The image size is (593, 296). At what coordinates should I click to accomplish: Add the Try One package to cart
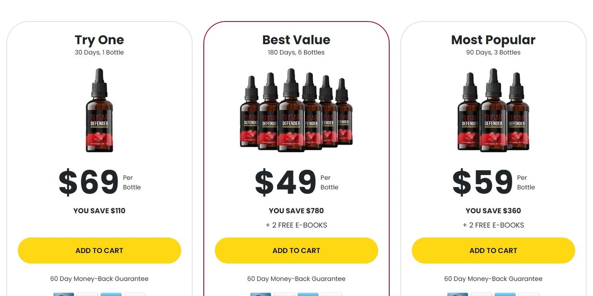coord(99,251)
